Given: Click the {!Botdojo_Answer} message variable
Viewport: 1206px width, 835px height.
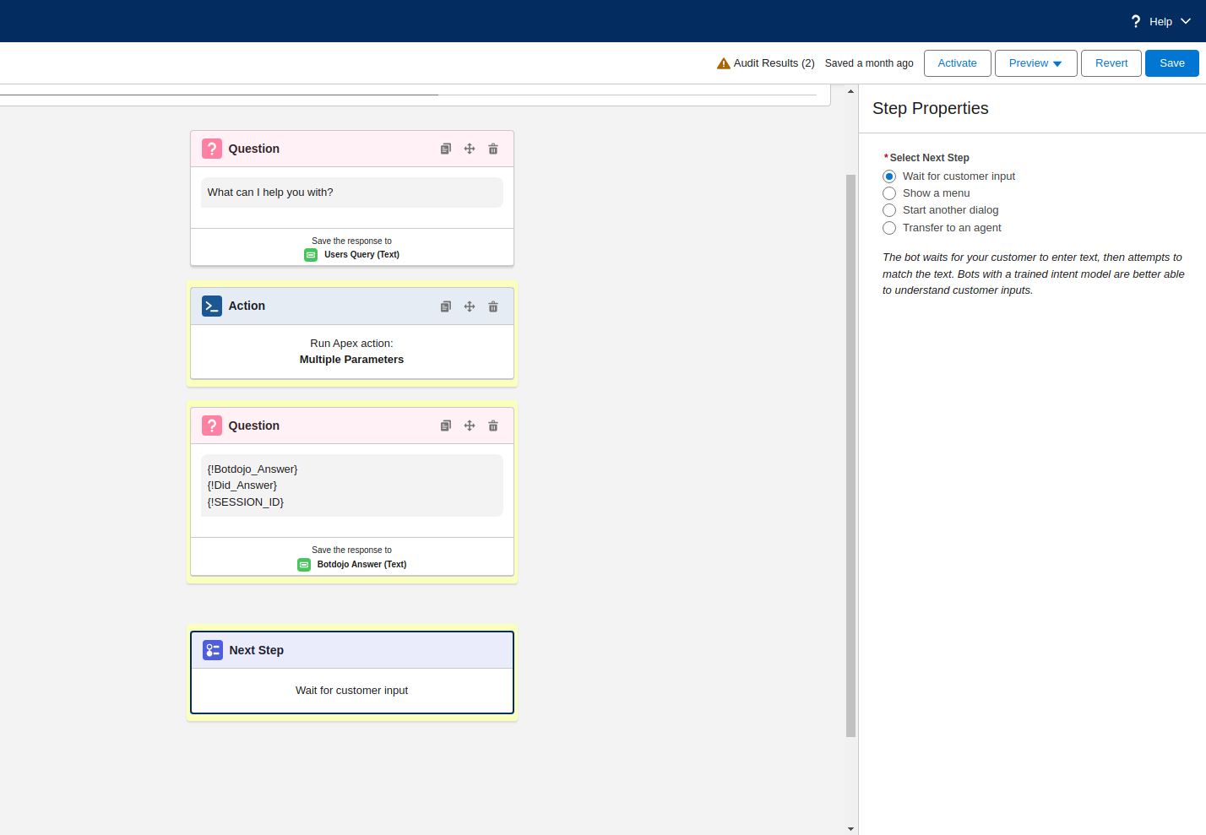Looking at the screenshot, I should click(x=253, y=469).
